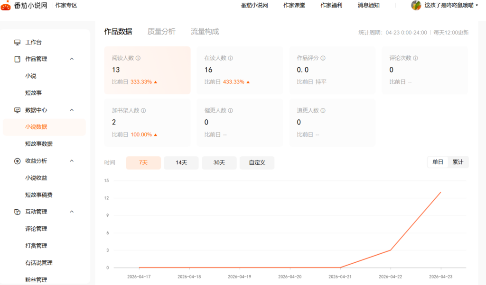This screenshot has width=486, height=285.
Task: Collapse the 作品管理 section chevron
Action: [x=72, y=59]
